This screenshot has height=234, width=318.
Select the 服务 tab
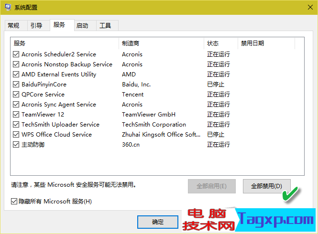pos(62,25)
